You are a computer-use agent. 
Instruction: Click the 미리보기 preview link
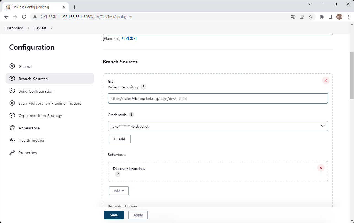(x=129, y=38)
